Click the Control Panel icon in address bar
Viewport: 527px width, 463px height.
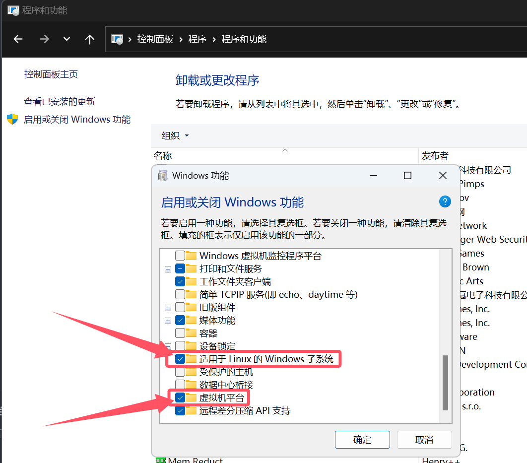[117, 39]
